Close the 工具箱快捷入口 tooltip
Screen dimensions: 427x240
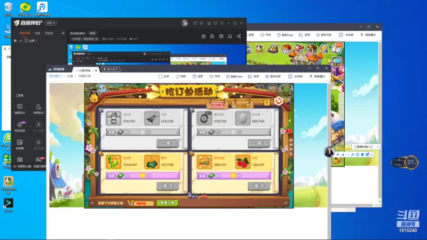point(378,147)
